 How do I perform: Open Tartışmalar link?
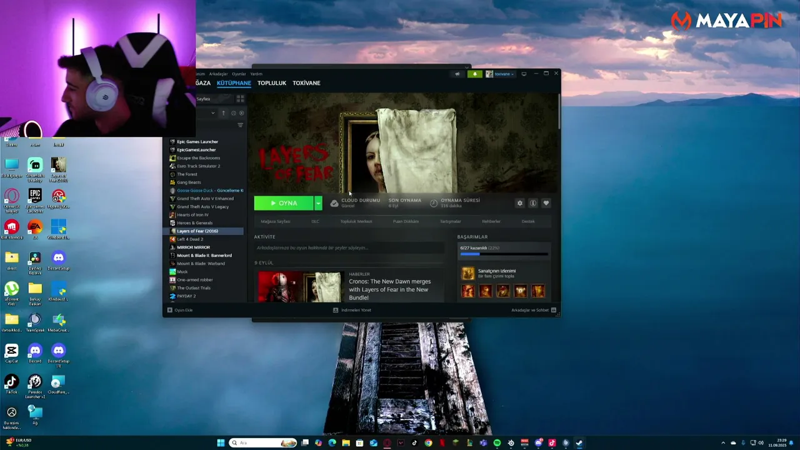coord(451,221)
